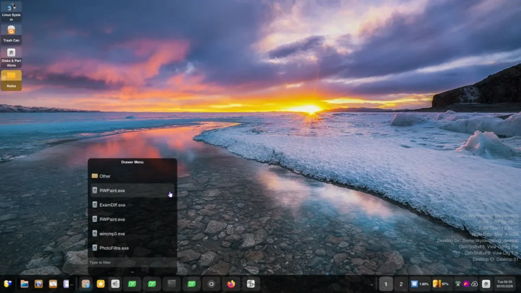Click the cloud sync tray icon

point(475,284)
